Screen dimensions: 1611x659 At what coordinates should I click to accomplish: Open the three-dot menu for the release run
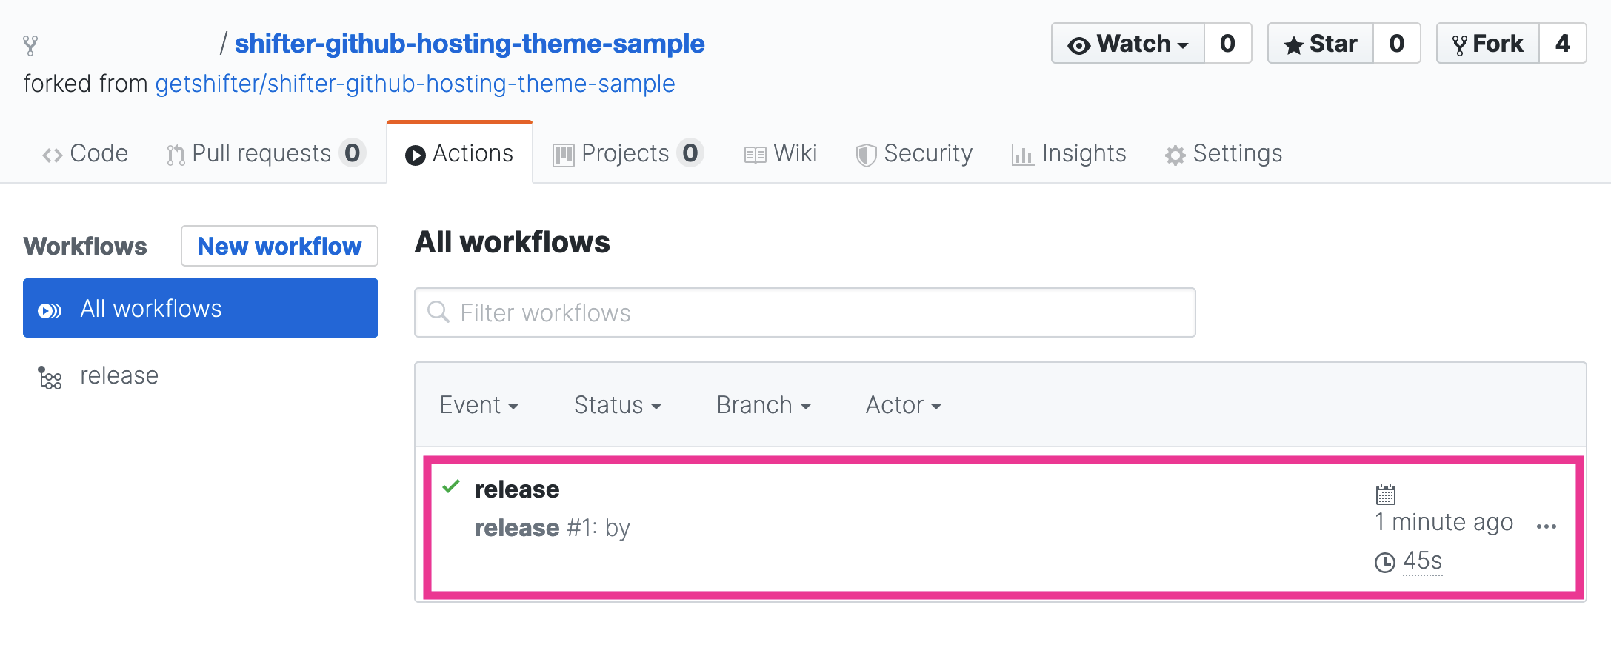coord(1547,526)
